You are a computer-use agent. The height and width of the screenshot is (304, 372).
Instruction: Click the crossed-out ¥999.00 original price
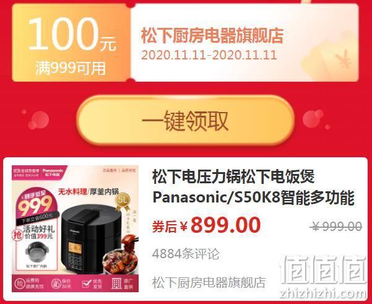pyautogui.click(x=336, y=226)
